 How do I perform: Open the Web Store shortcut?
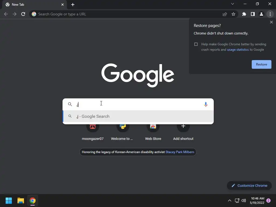[153, 132]
